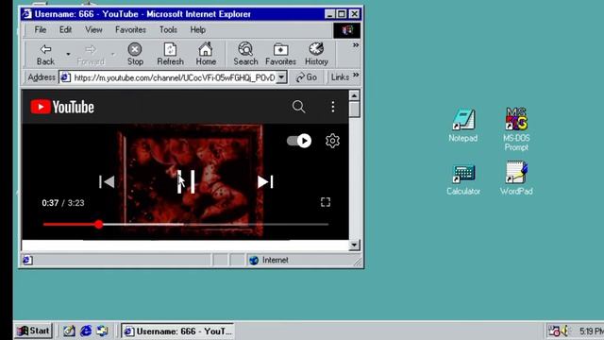Click the Windows logo throbber in IE
Screen dimensions: 604x340
pos(346,30)
